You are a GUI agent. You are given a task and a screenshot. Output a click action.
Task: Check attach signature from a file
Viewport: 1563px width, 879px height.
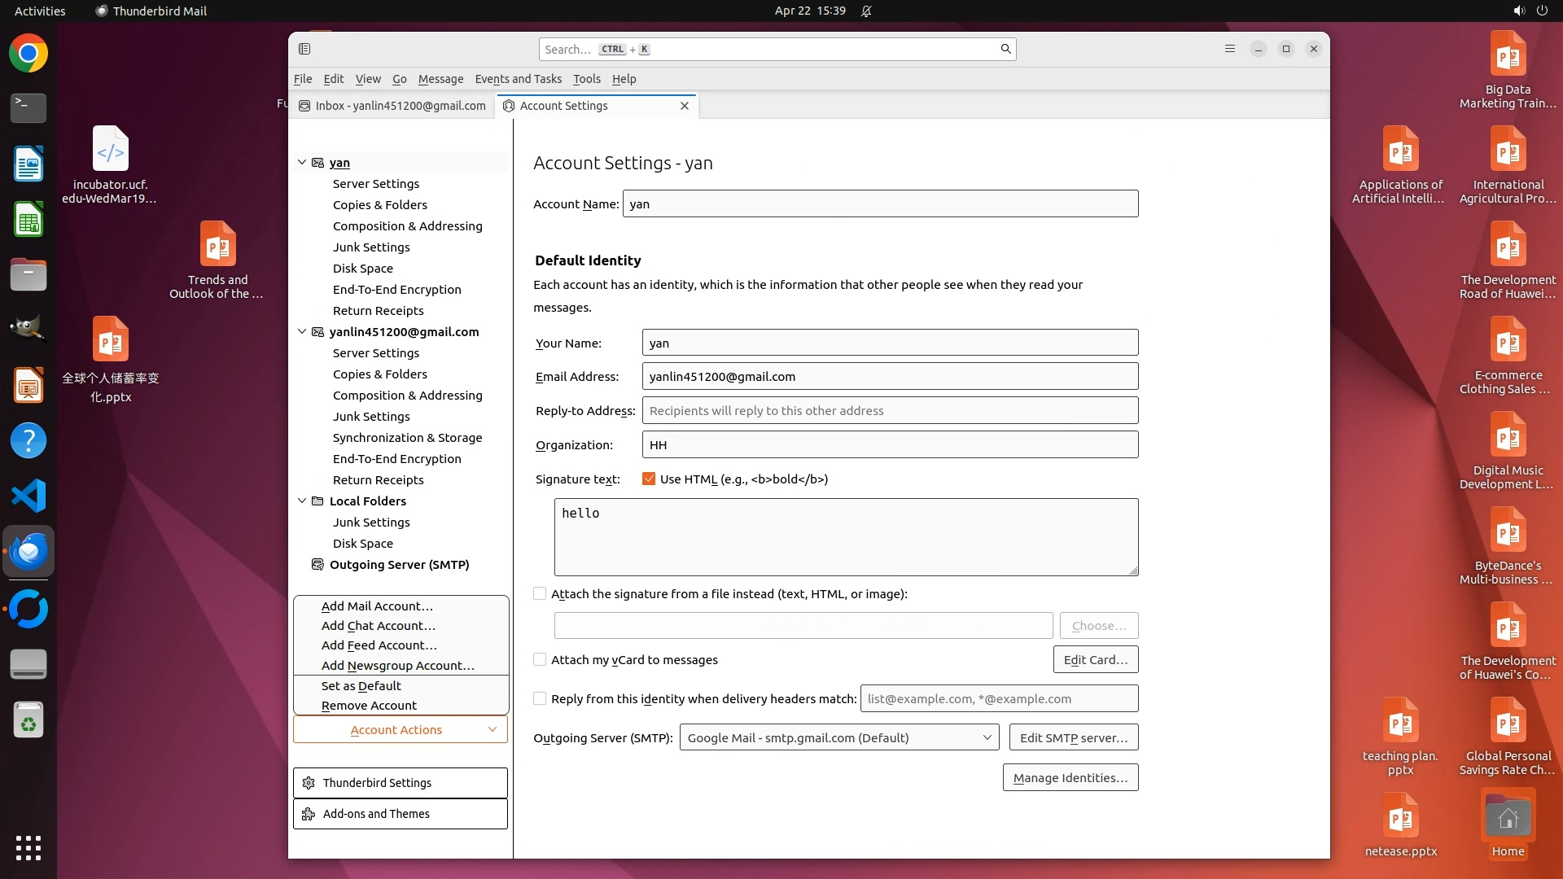[x=540, y=594]
